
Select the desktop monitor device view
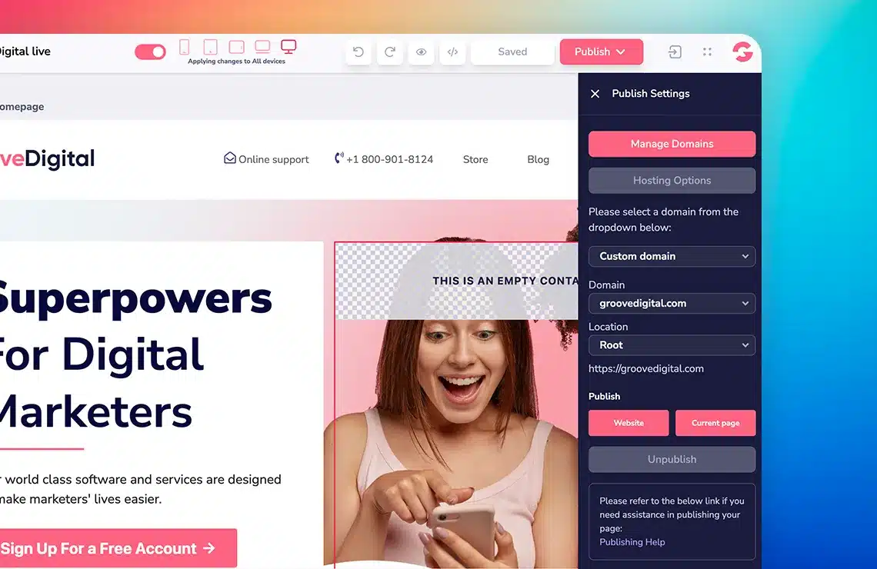point(288,48)
